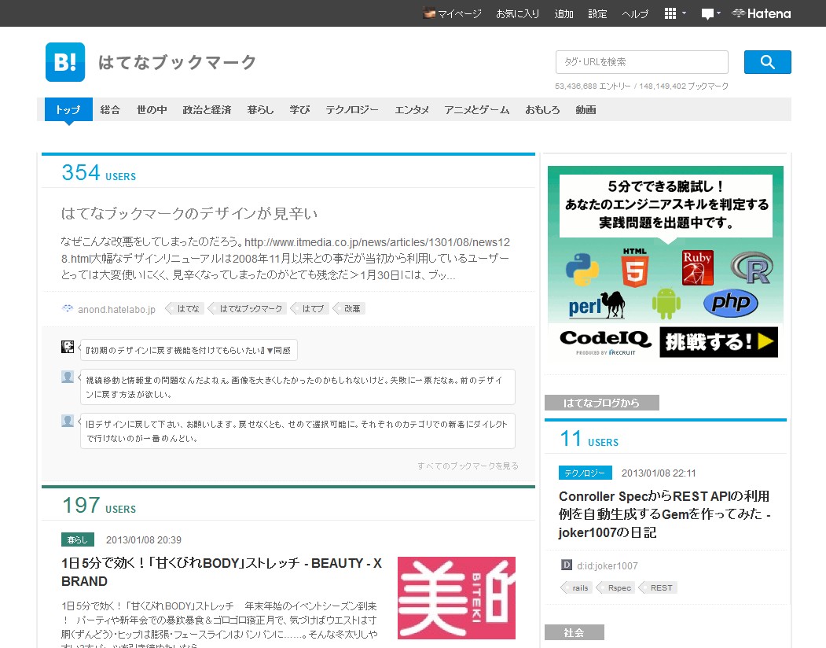This screenshot has height=648, width=826.
Task: Open the 総合 category tab
Action: pos(110,109)
